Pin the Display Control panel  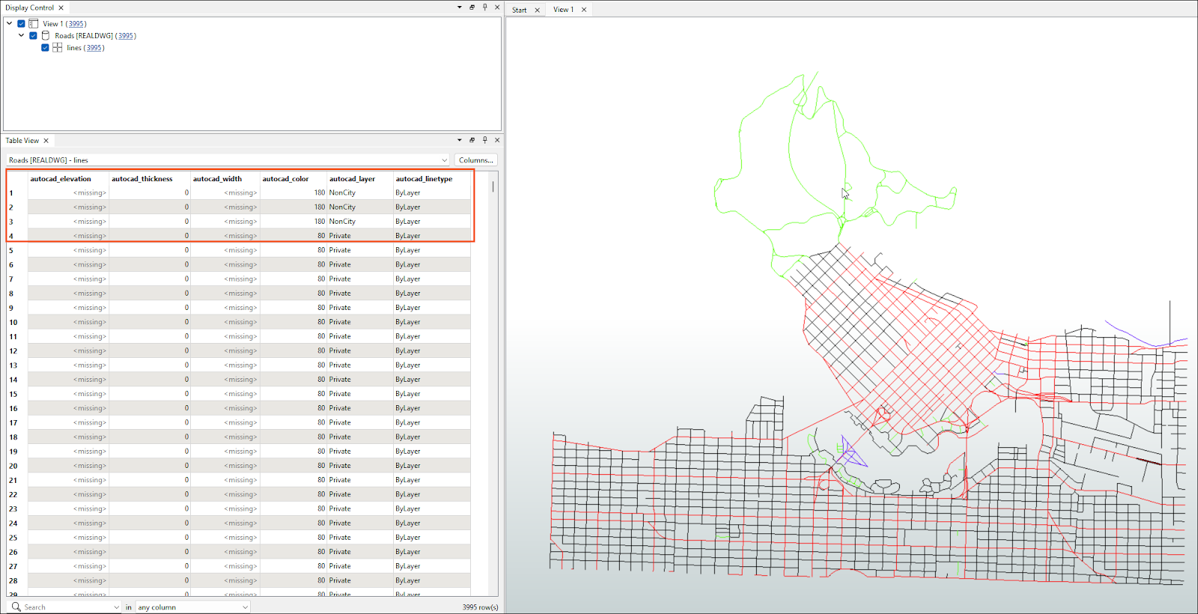coord(485,7)
